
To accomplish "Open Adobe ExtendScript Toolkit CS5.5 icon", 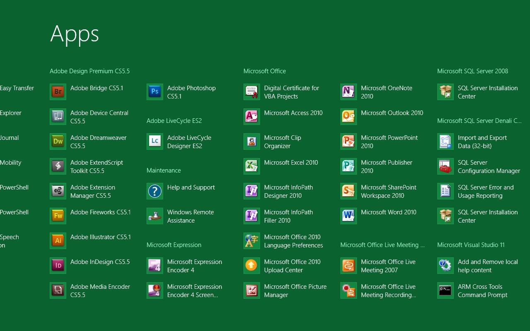I will click(58, 166).
